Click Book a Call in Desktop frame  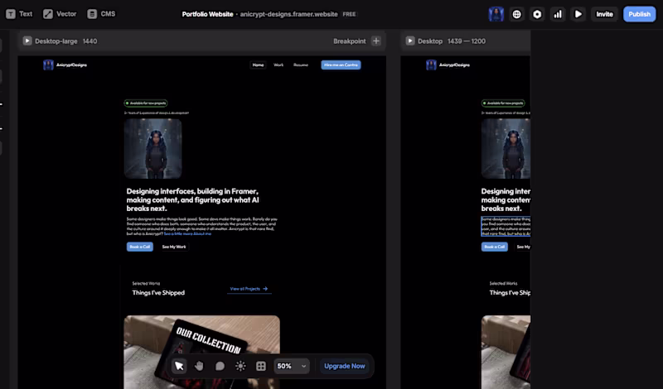tap(494, 247)
